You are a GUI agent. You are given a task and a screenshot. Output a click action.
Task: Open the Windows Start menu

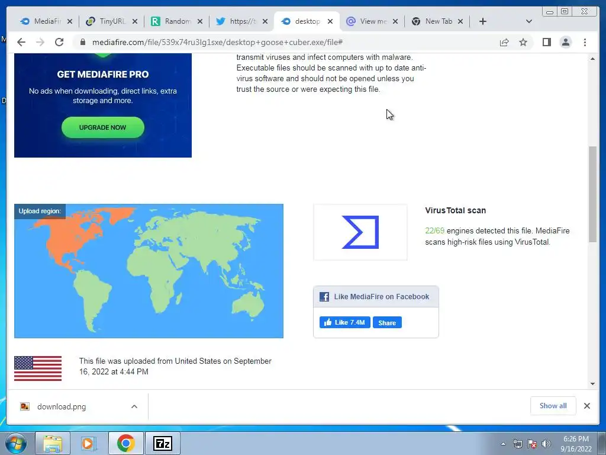(x=15, y=443)
